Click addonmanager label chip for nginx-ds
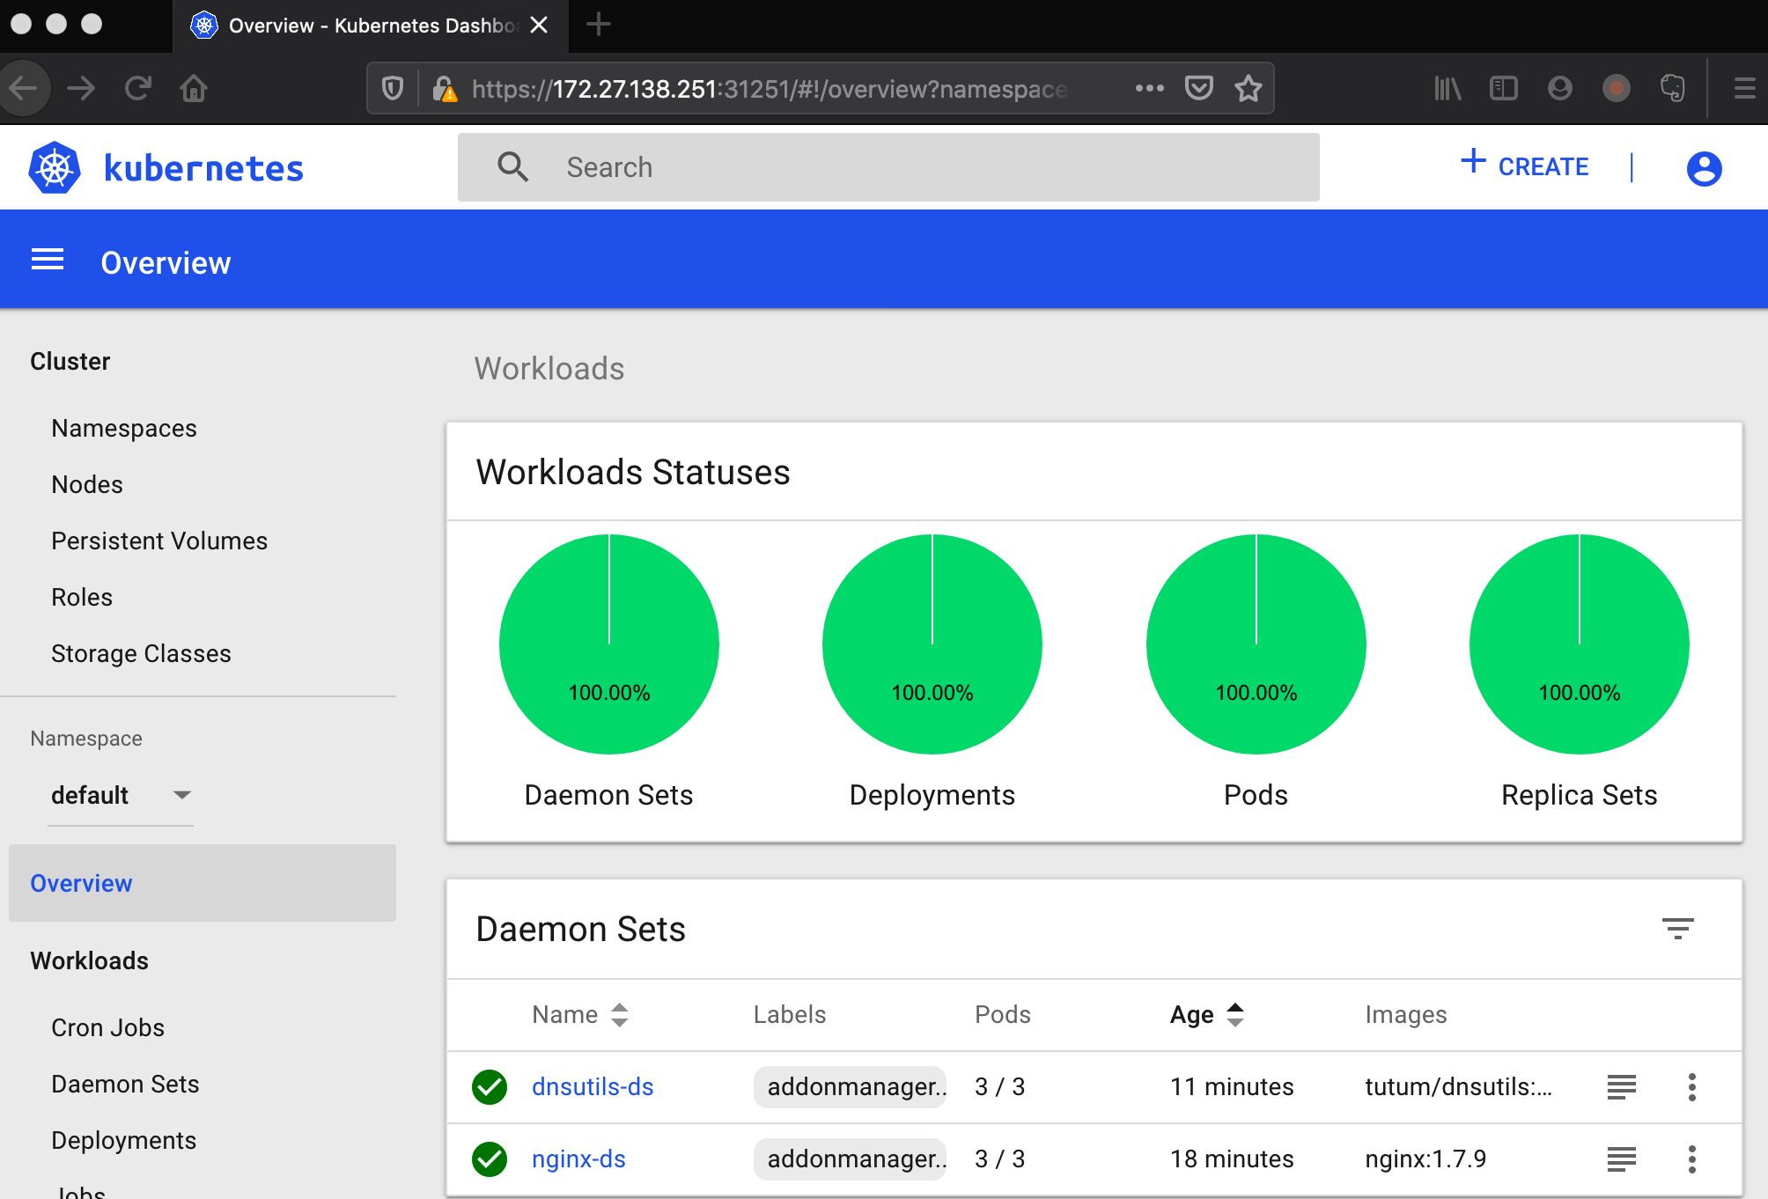The width and height of the screenshot is (1768, 1199). click(851, 1159)
